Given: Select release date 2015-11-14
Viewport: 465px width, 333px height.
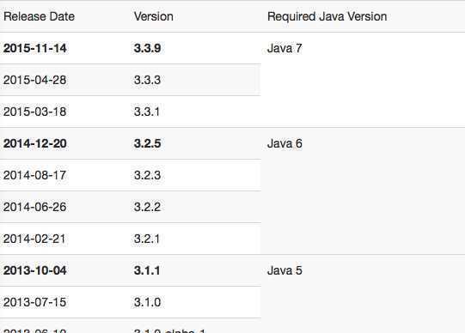Looking at the screenshot, I should (x=35, y=48).
